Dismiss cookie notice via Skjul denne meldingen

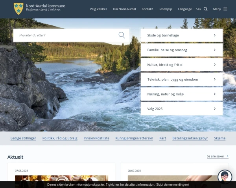tap(172, 184)
